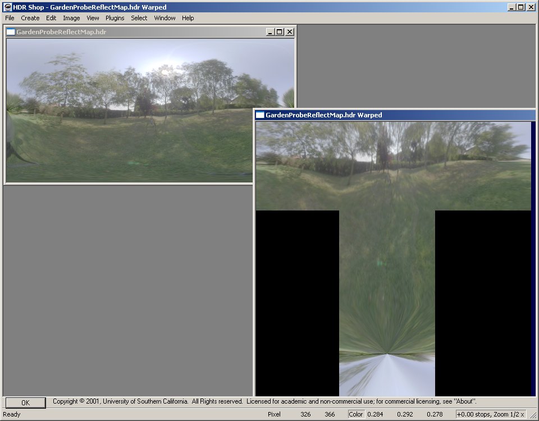Click the '+0.00 stops, Zoom 1/2 x' status field
539x421 pixels.
491,414
